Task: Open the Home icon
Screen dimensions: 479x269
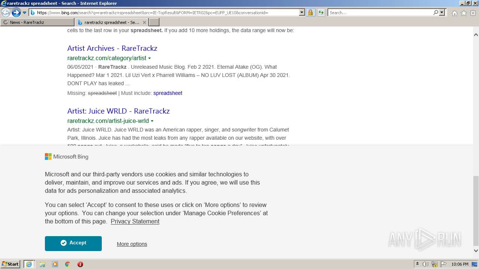Action: click(454, 13)
